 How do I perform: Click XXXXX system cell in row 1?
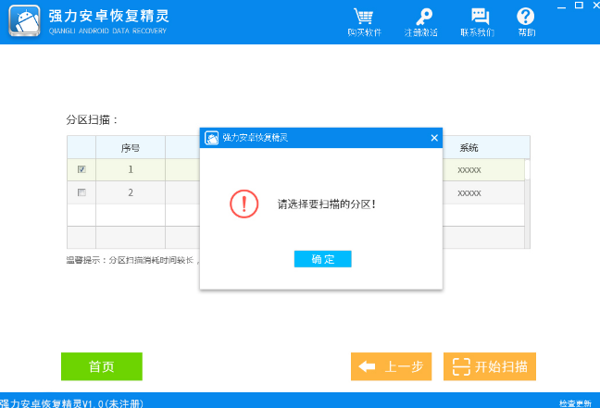[x=469, y=170]
